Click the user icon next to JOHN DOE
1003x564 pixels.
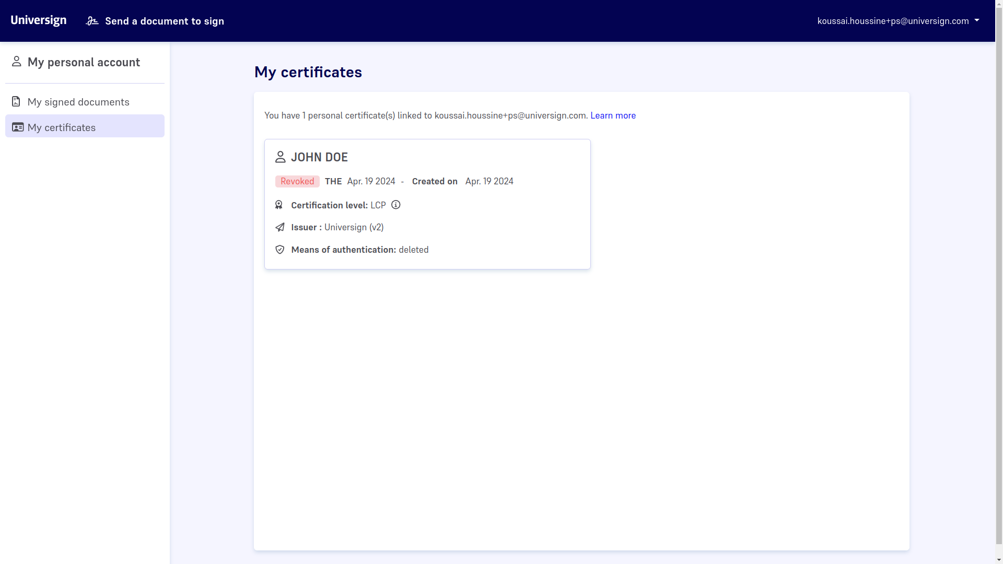pos(281,157)
